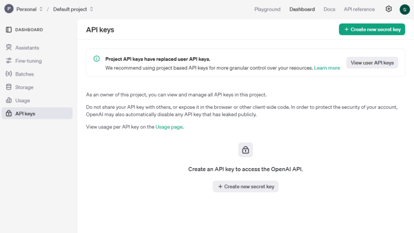Open the Usage page link
Viewport: 414px width, 233px height.
(169, 127)
